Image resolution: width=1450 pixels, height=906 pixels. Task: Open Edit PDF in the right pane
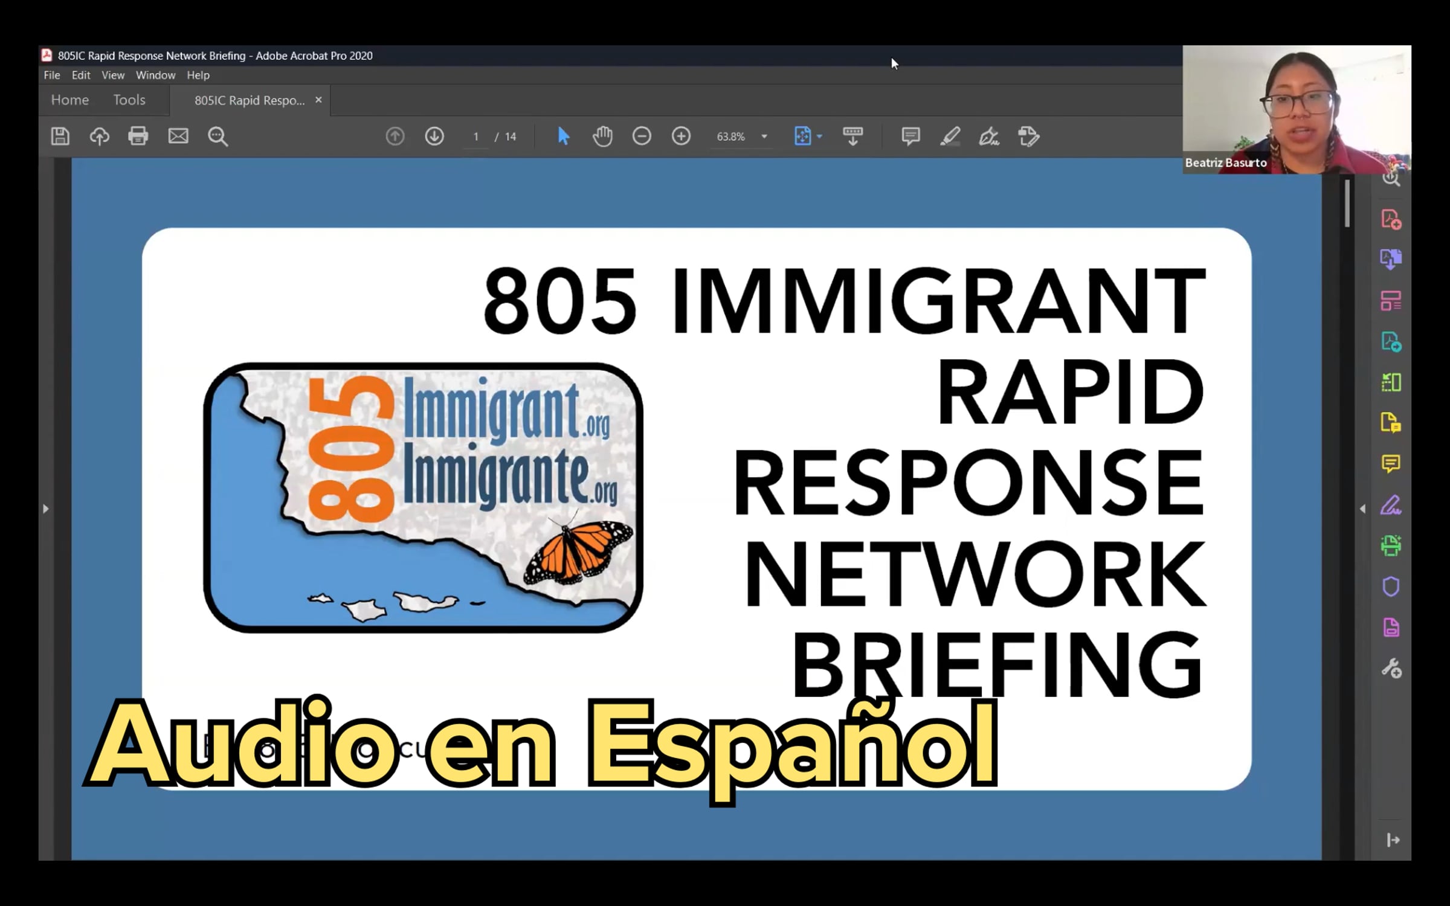coord(1391,300)
